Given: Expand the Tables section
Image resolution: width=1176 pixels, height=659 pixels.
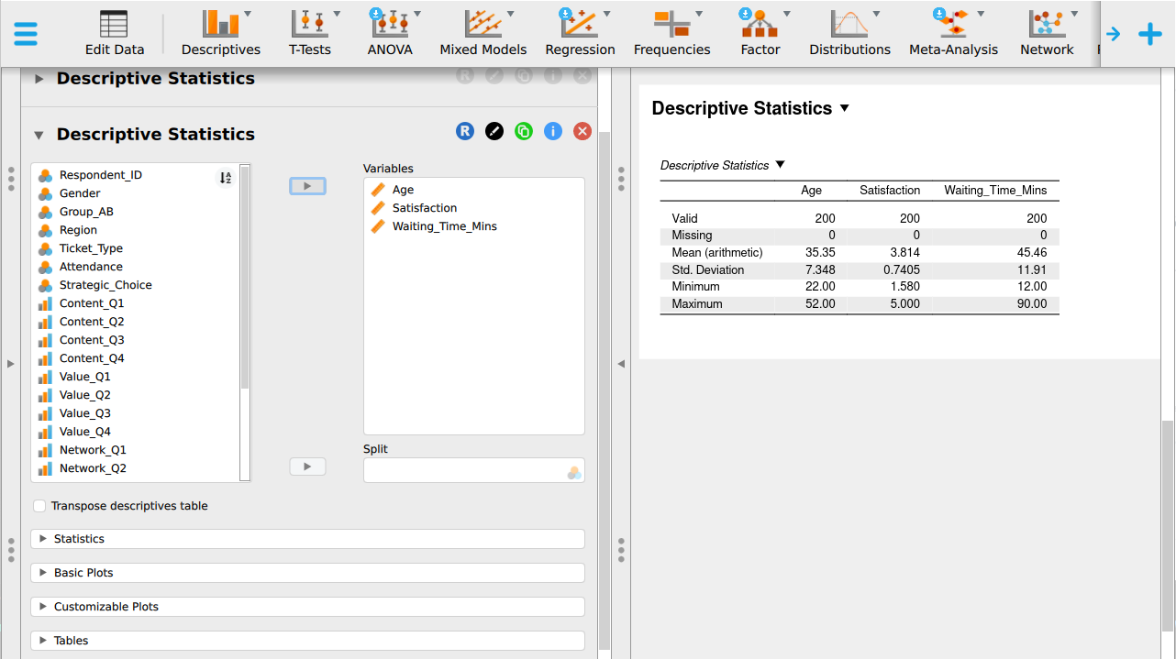Looking at the screenshot, I should [307, 641].
